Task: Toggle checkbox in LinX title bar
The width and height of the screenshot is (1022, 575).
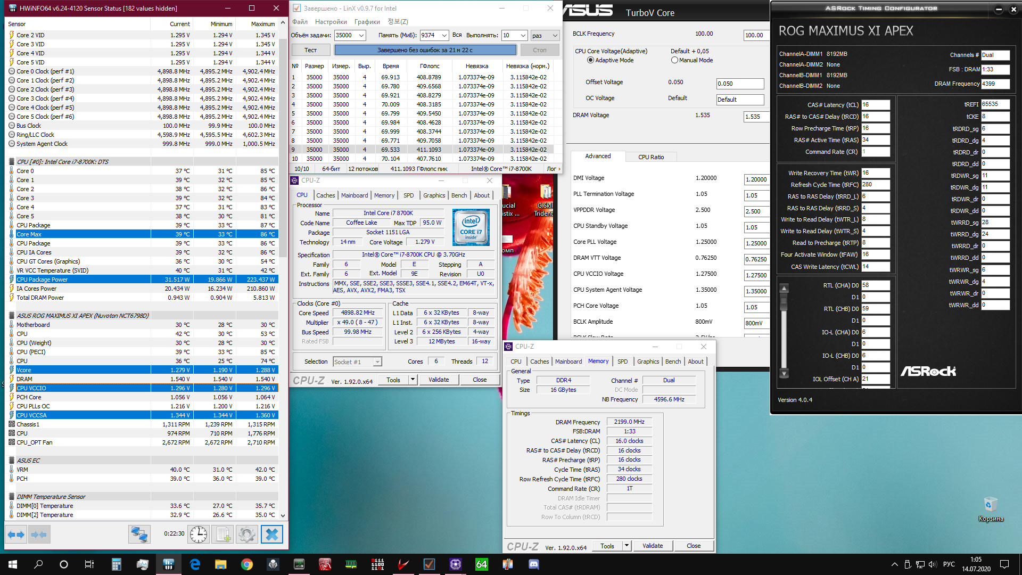Action: pos(297,8)
